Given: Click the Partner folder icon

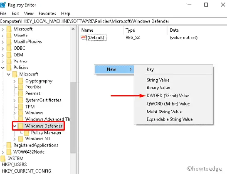Looking at the screenshot, I should click(x=9, y=61).
